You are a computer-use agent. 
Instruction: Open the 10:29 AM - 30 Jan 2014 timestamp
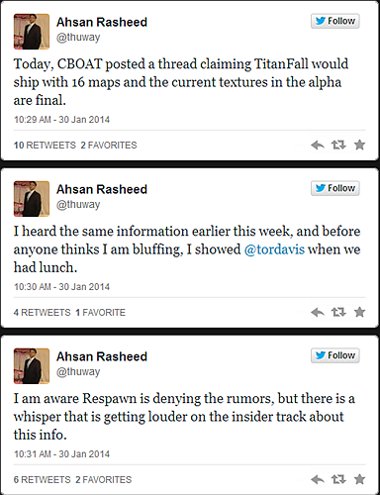pyautogui.click(x=61, y=120)
